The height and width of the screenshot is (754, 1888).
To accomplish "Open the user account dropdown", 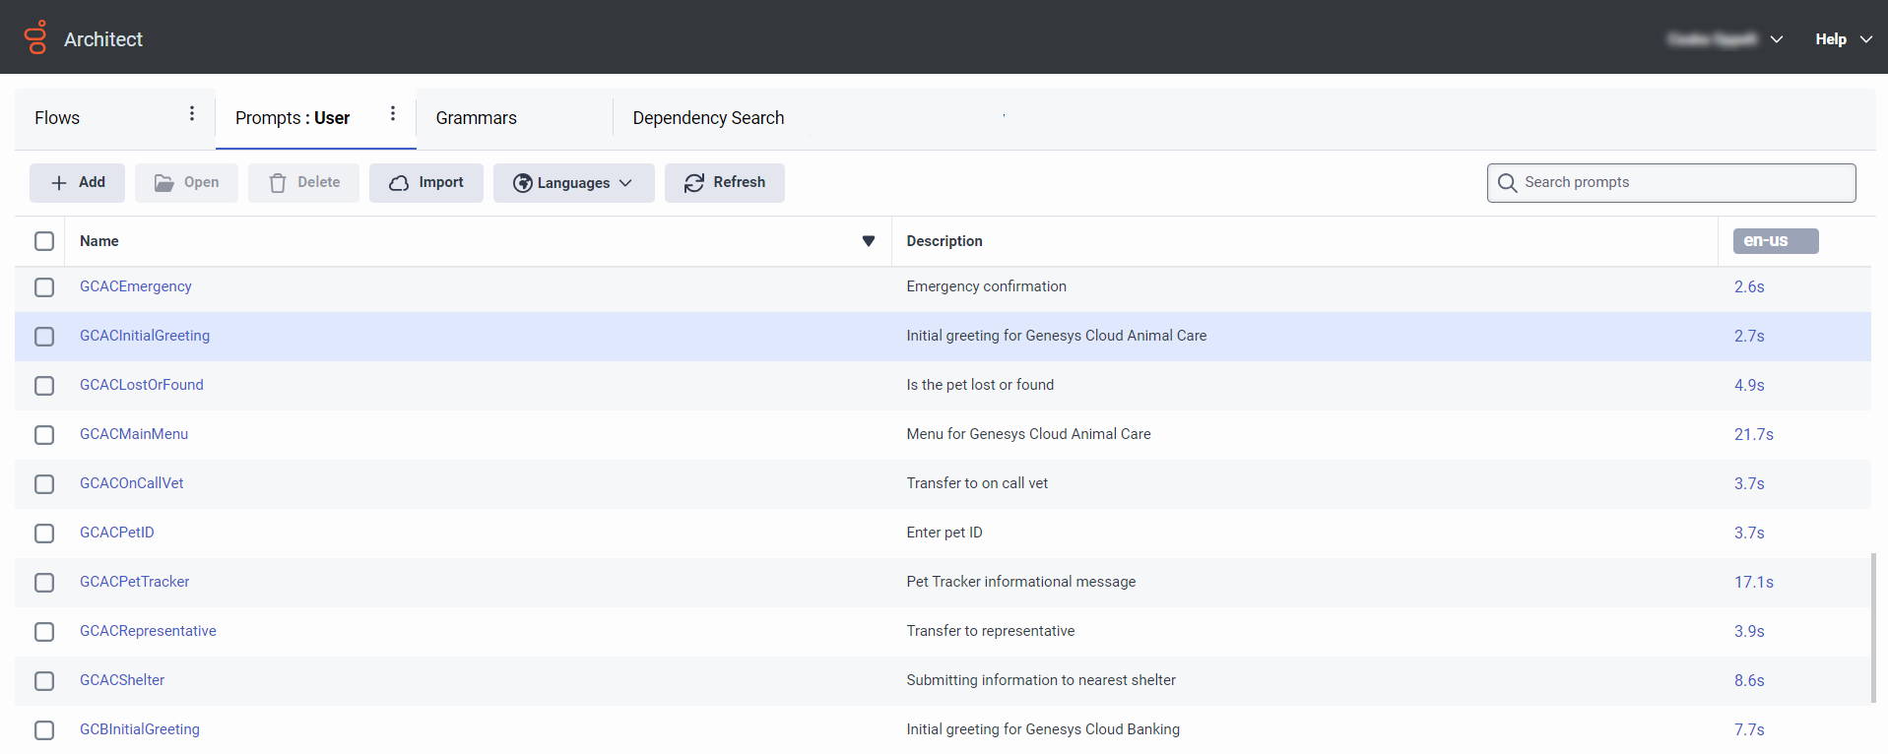I will pos(1725,39).
